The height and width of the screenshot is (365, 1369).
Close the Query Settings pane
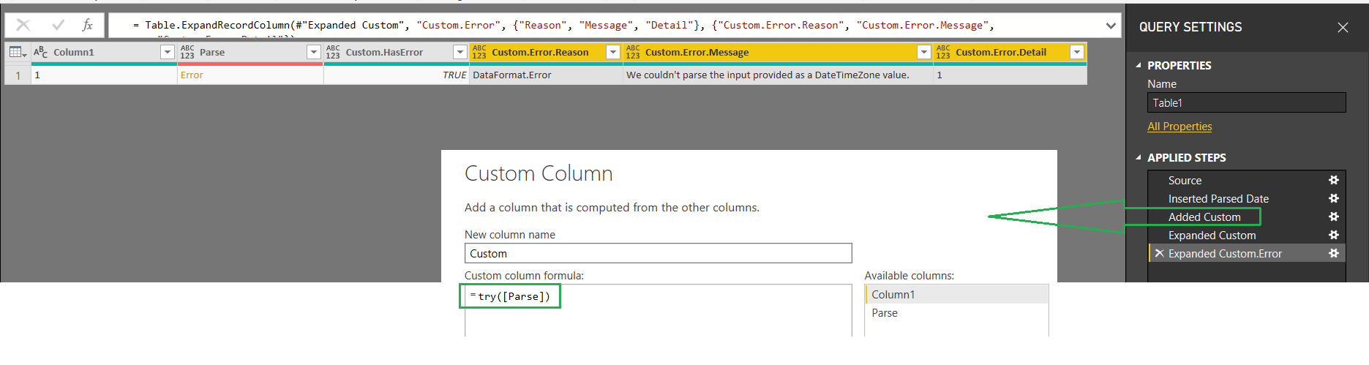(1343, 27)
